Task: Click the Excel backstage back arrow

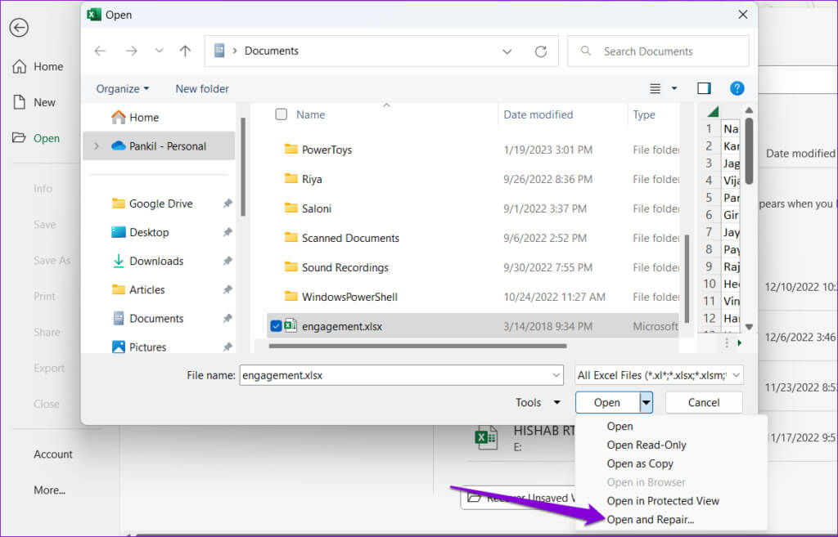Action: (19, 27)
